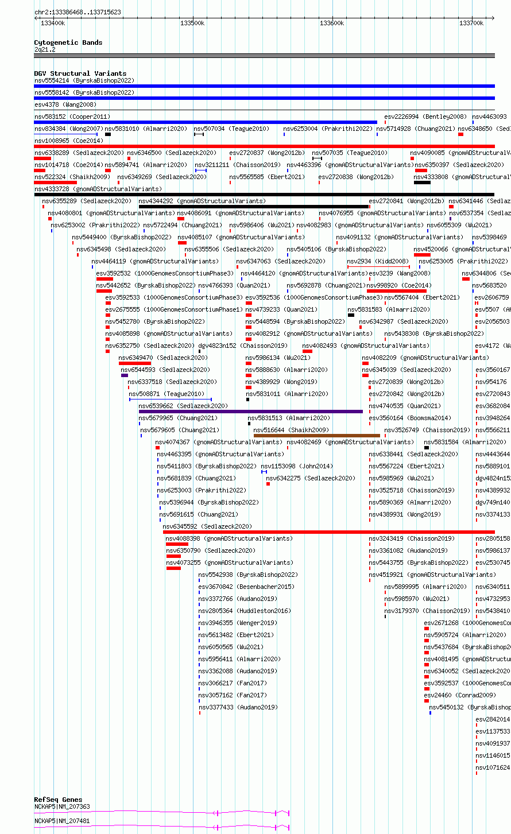511x834 pixels.
Task: Select esv2720837 (Wong2012b) variant
Action: click(267, 153)
